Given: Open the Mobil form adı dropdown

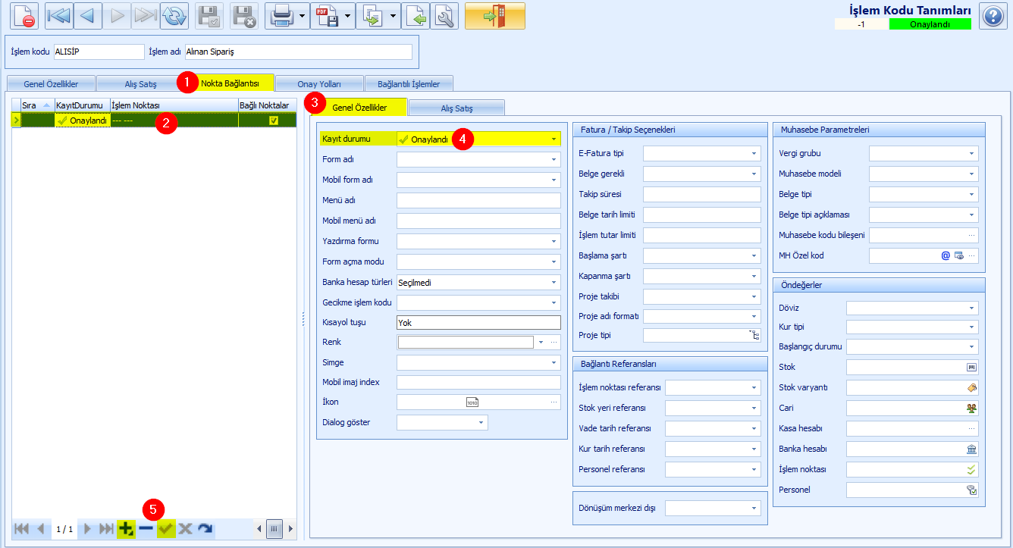Looking at the screenshot, I should tap(554, 180).
